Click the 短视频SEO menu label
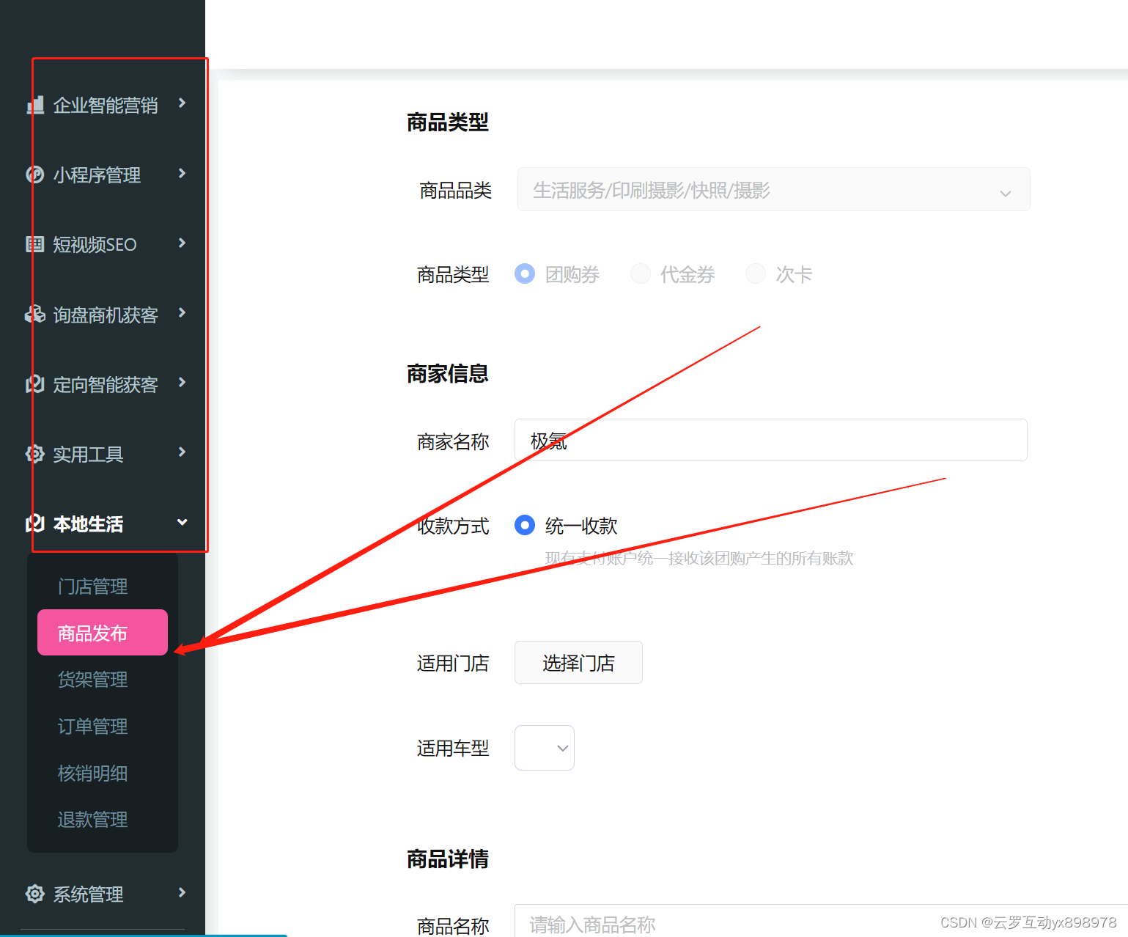Image resolution: width=1128 pixels, height=937 pixels. tap(95, 244)
